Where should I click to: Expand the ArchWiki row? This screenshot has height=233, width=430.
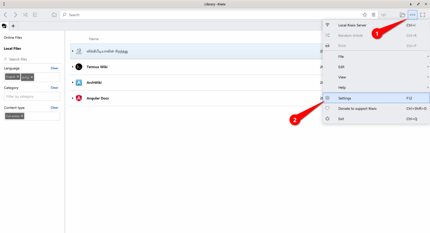[73, 83]
